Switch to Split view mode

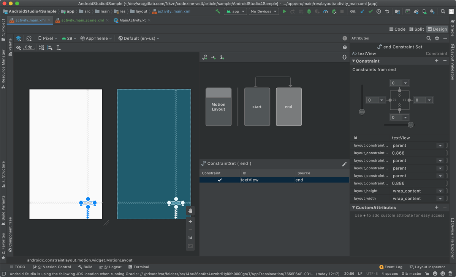pos(416,29)
